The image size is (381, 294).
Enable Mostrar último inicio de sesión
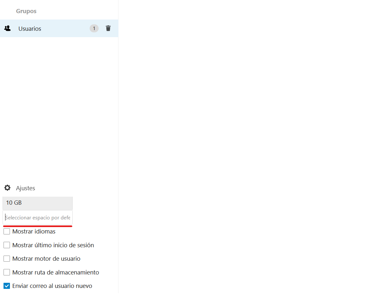(7, 245)
